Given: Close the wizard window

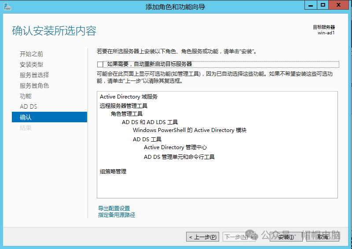Looking at the screenshot, I should (338, 5).
